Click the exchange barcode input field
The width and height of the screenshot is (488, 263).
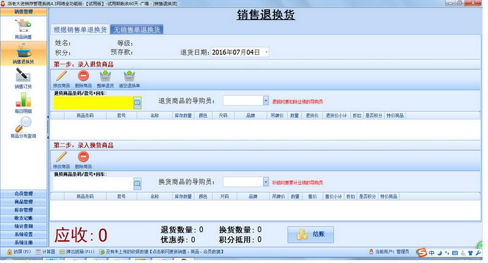pyautogui.click(x=93, y=184)
